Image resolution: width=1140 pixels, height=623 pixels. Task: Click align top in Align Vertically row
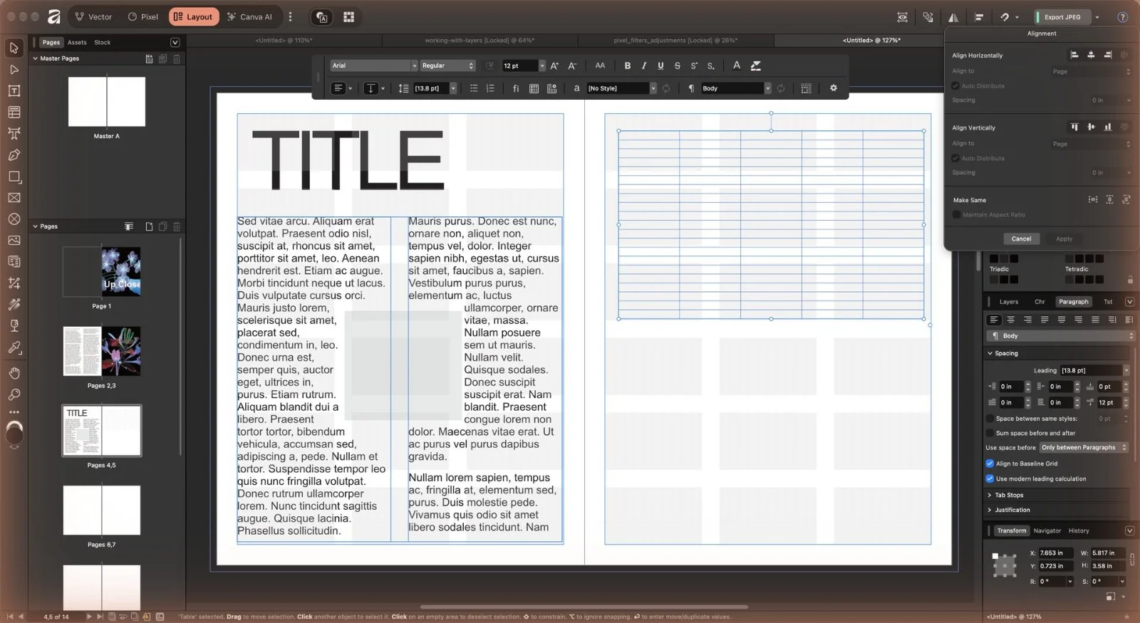1074,127
